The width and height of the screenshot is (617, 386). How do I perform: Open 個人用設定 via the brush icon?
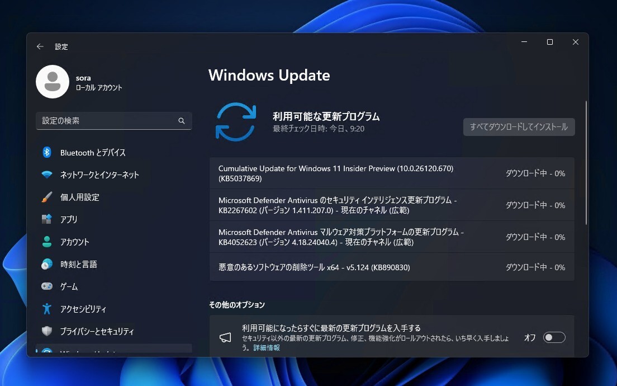point(46,197)
